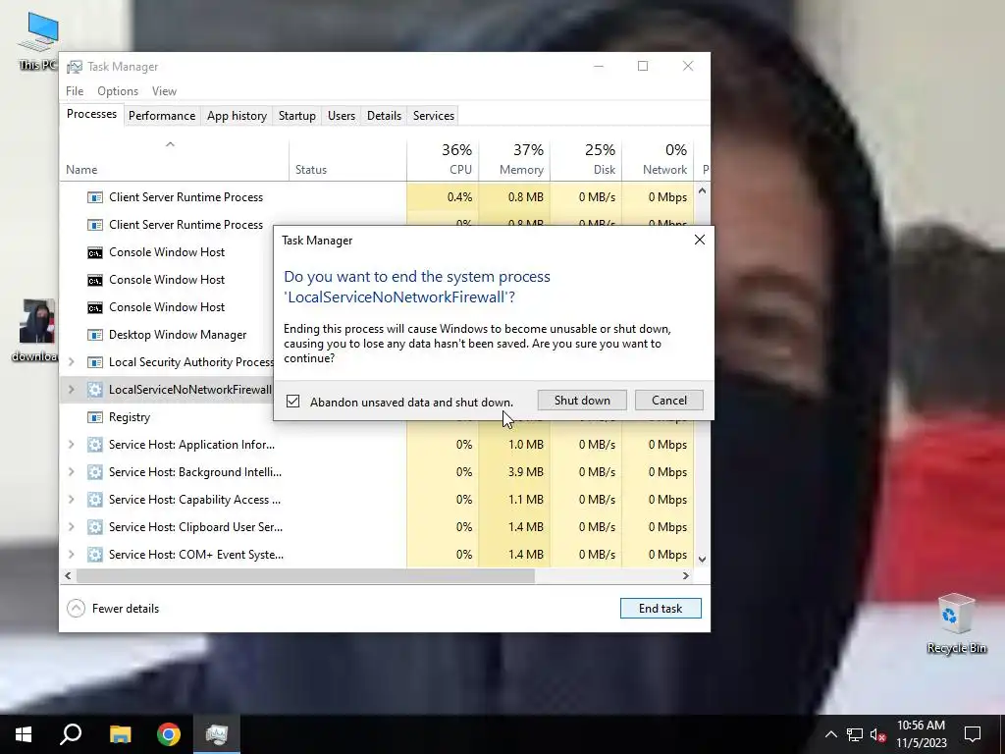The height and width of the screenshot is (754, 1005).
Task: Open the Options menu
Action: (x=118, y=91)
